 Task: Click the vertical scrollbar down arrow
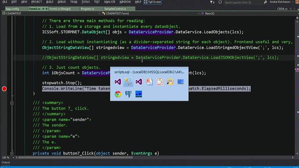click(x=297, y=154)
